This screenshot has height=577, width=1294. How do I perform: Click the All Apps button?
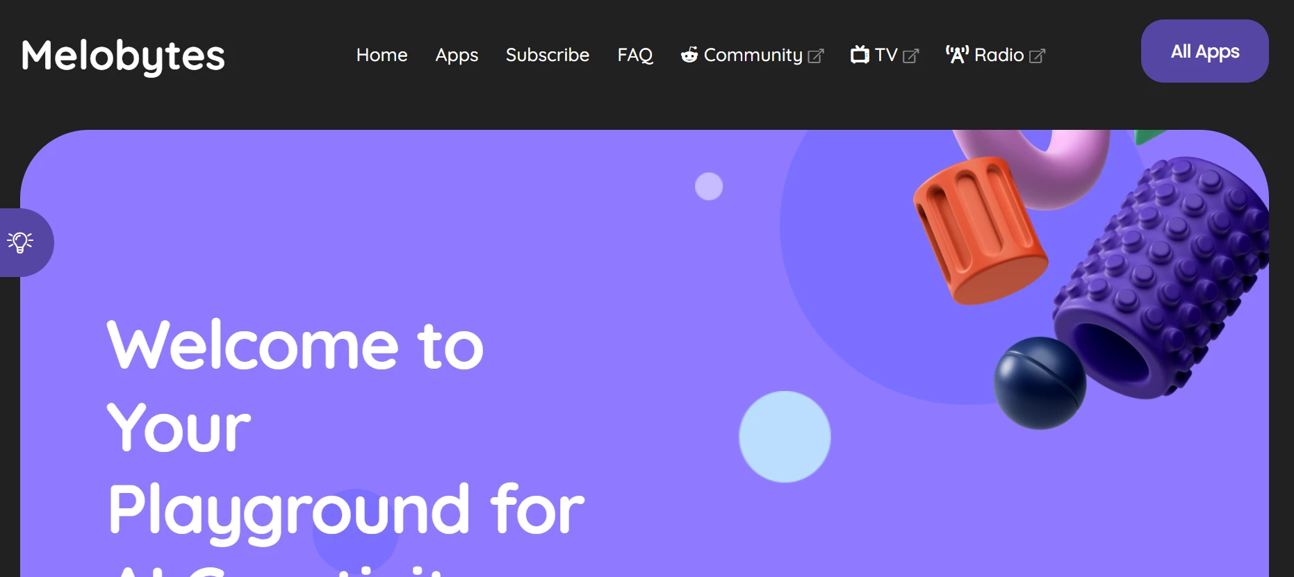[1205, 51]
